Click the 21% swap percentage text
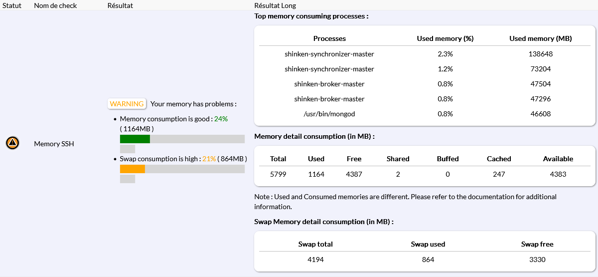 pyautogui.click(x=209, y=159)
